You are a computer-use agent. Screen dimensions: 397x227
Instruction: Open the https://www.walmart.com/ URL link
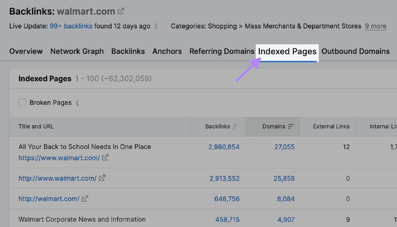[59, 158]
